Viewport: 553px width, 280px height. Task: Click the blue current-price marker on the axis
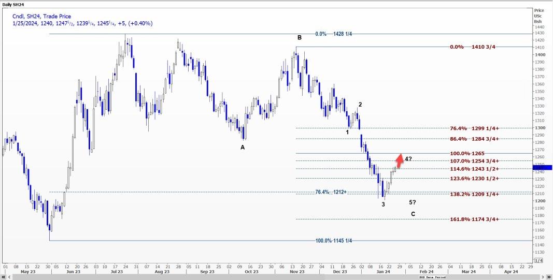[543, 168]
